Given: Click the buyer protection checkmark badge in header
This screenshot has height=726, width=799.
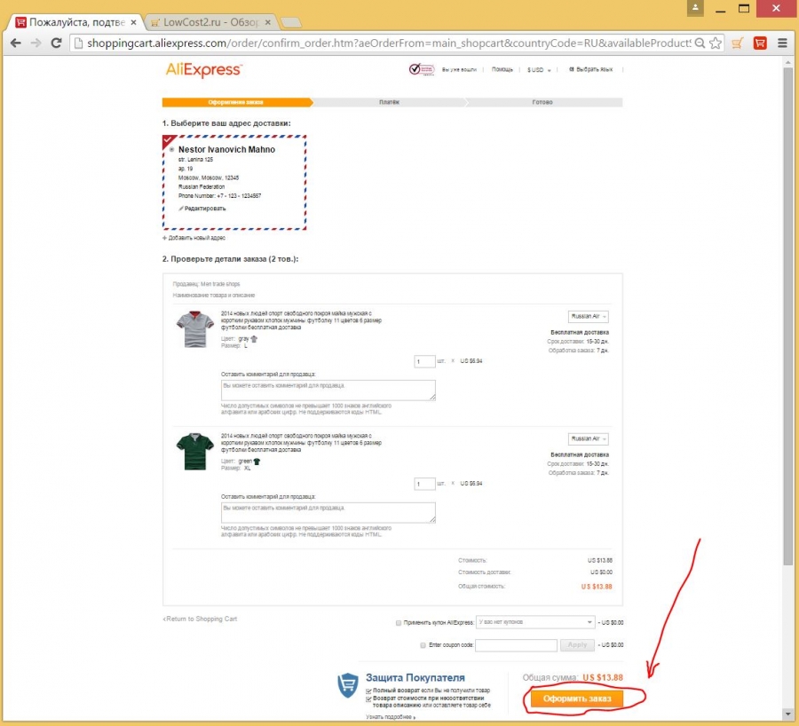Looking at the screenshot, I should tap(422, 69).
